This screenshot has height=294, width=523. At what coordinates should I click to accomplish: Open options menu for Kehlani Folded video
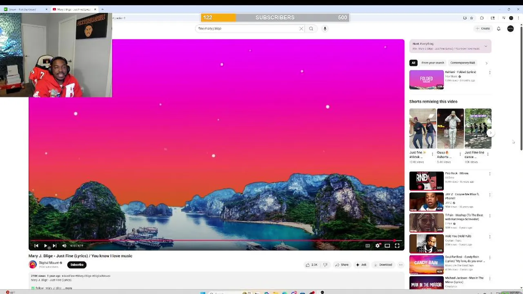[x=490, y=73]
